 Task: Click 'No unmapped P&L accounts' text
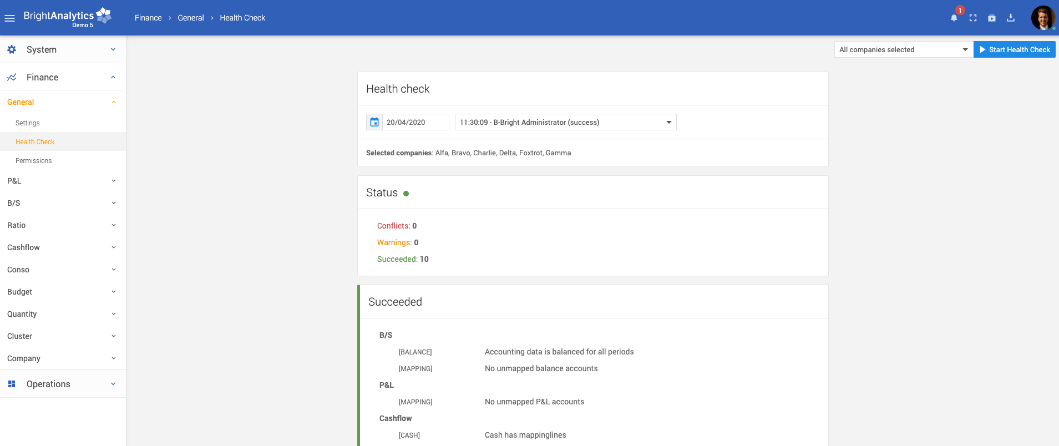coord(534,402)
